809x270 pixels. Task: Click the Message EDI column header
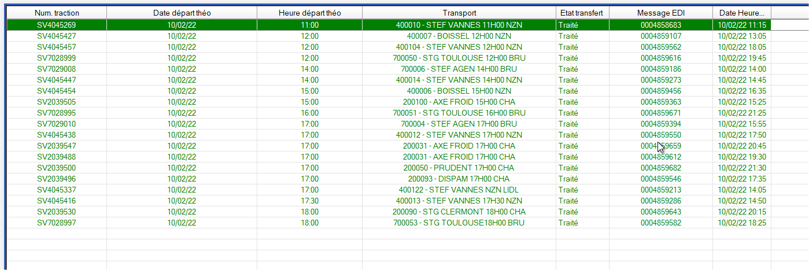click(x=661, y=13)
